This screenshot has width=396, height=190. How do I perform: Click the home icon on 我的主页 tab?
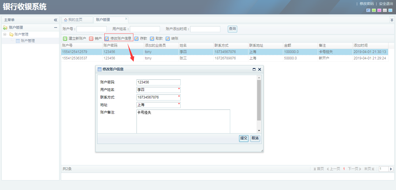click(66, 20)
